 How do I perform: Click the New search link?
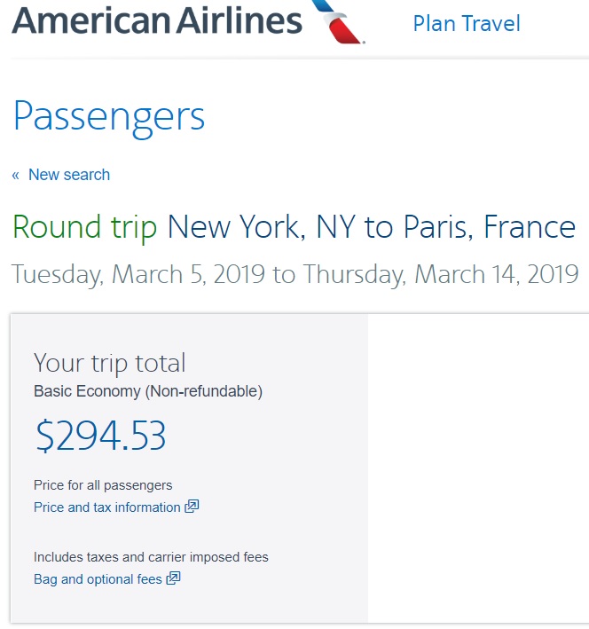click(x=69, y=175)
